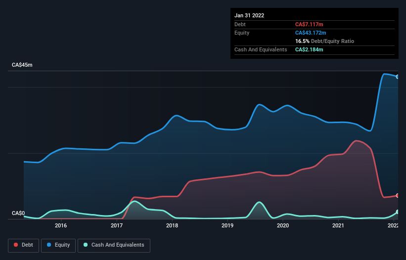Viewport: 406px width, 260px height.
Task: Click Cash And Equivalents label in tooltip
Action: click(261, 49)
